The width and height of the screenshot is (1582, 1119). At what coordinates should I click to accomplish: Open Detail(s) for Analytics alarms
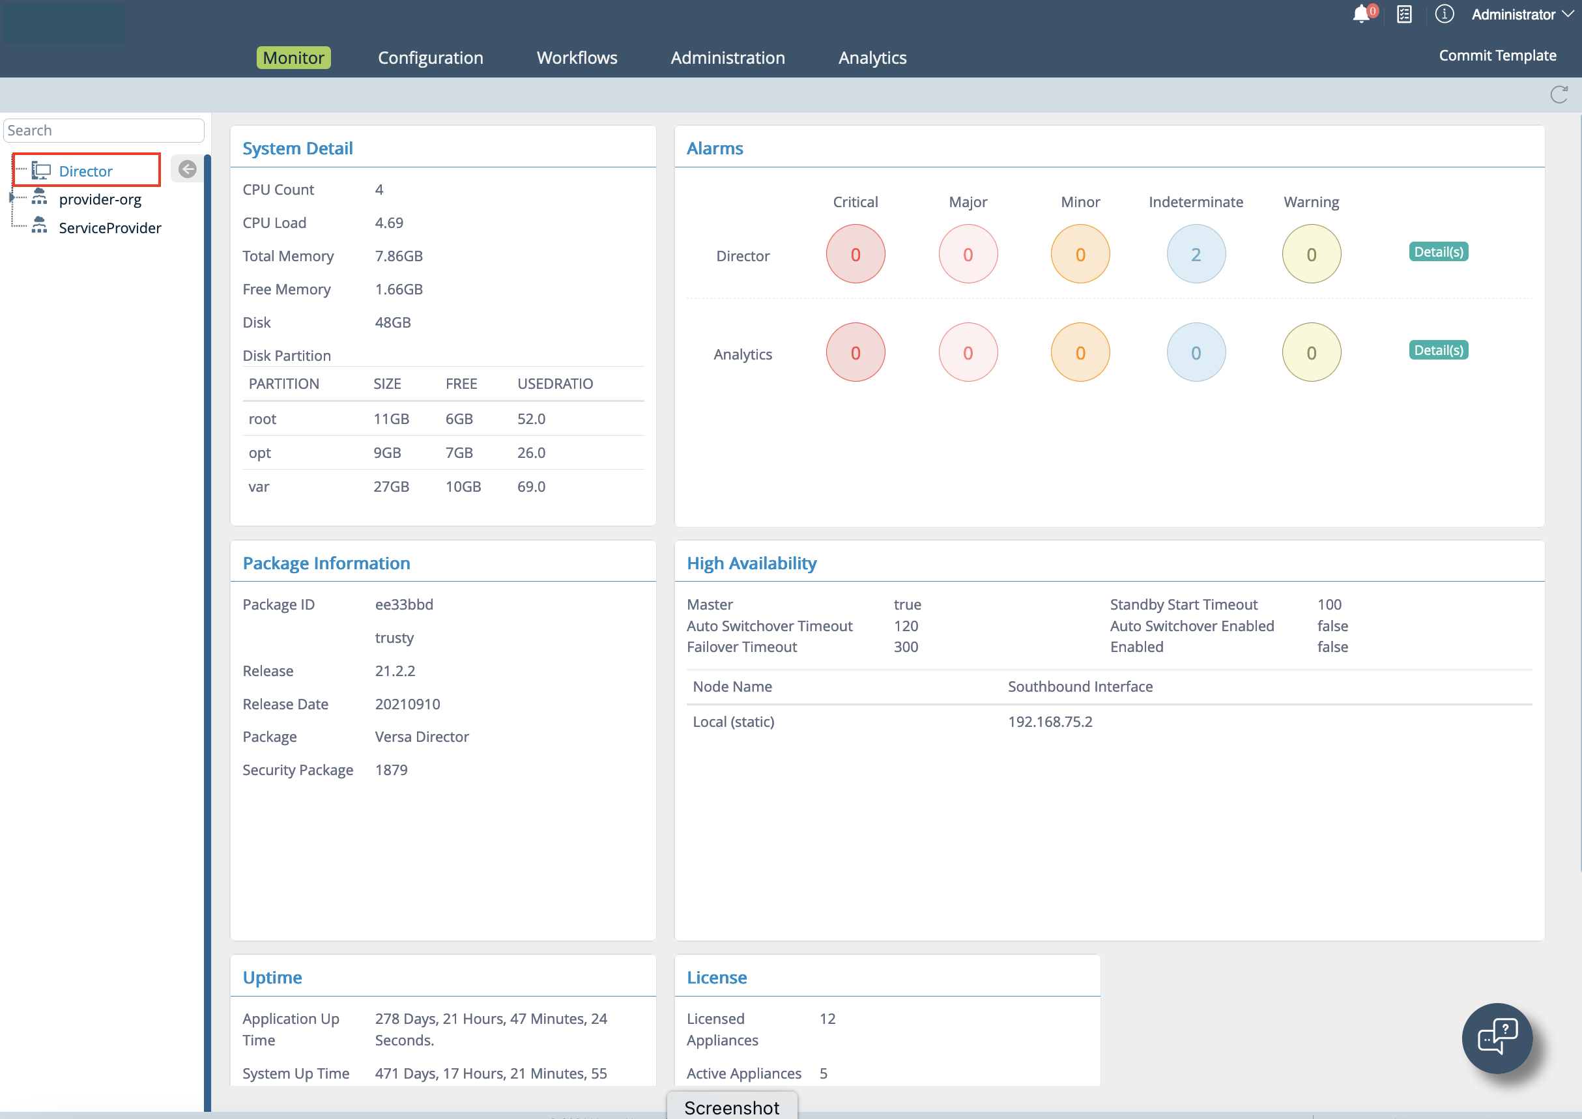click(x=1439, y=350)
